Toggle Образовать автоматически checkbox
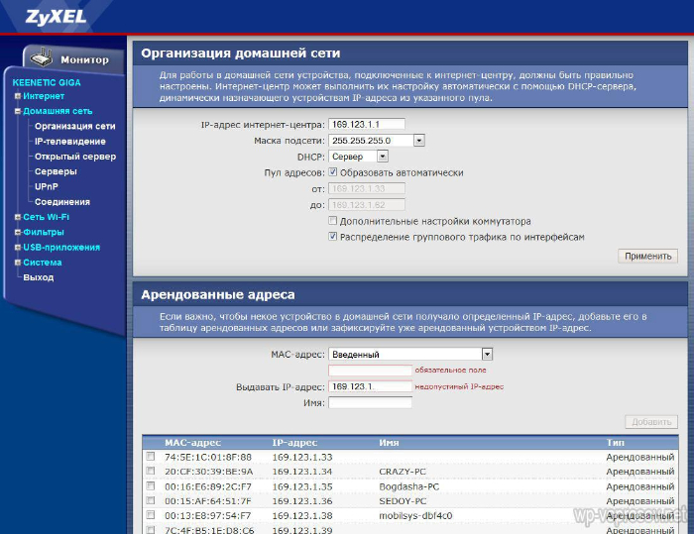 pos(332,172)
